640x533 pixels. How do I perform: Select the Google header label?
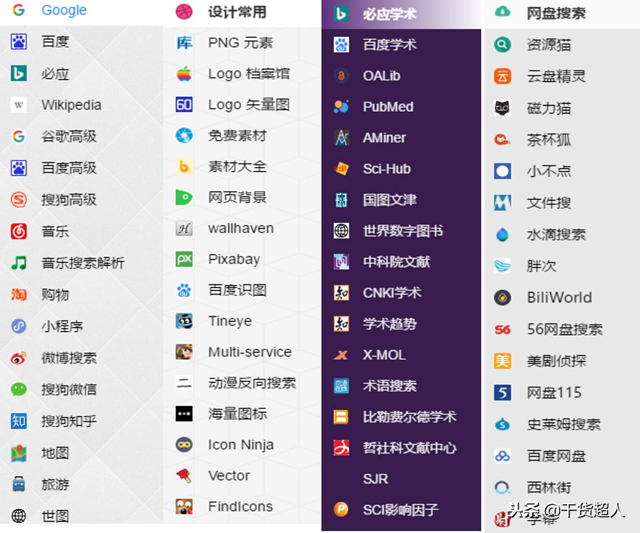point(64,10)
